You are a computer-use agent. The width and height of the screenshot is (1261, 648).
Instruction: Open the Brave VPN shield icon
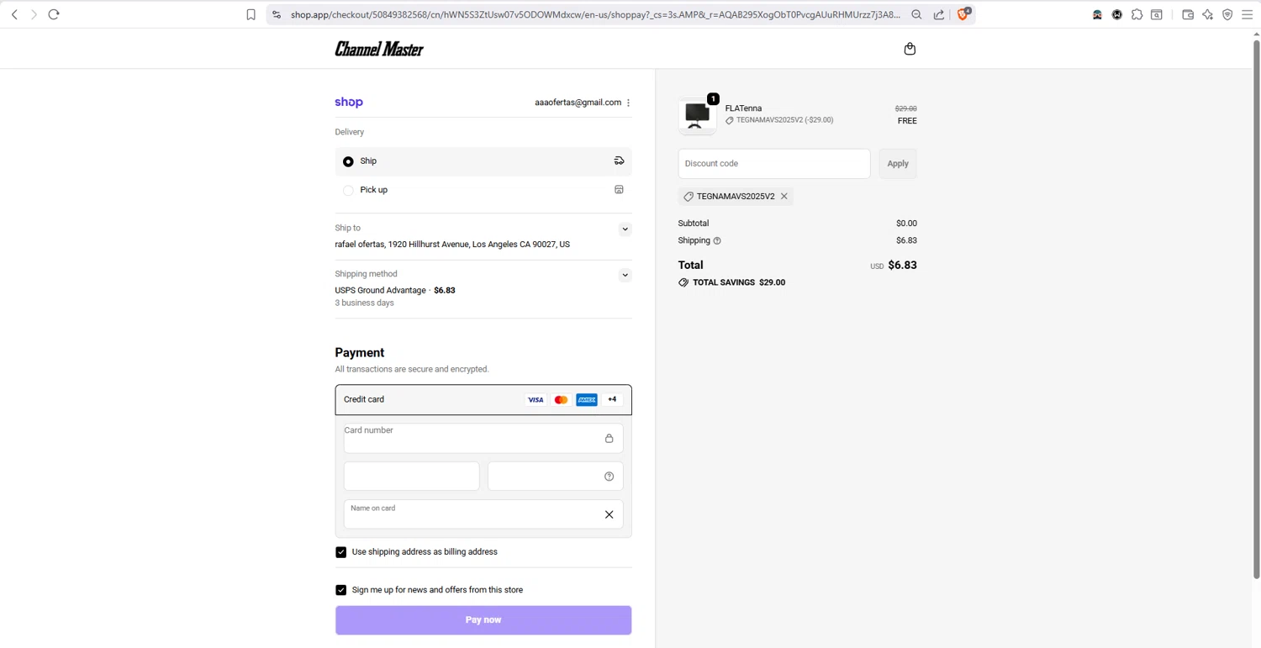click(x=1227, y=14)
